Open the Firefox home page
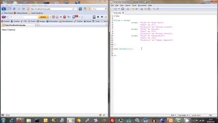The height and width of the screenshot is (123, 218). coord(24,9)
